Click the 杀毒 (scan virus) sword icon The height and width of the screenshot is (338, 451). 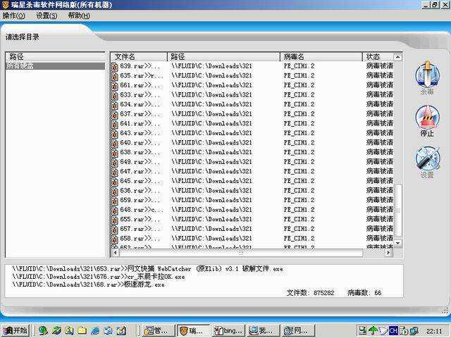click(x=427, y=77)
